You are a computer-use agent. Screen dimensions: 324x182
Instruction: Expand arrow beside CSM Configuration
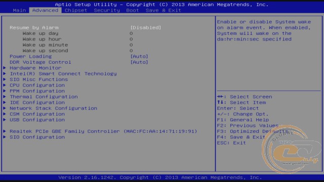[5, 114]
